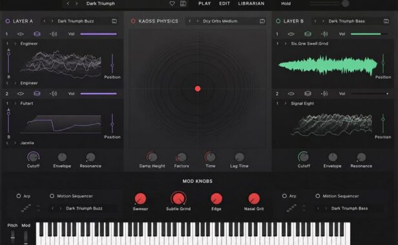Enable Motion Sequencer for Layer B
The image size is (398, 245).
[317, 196]
